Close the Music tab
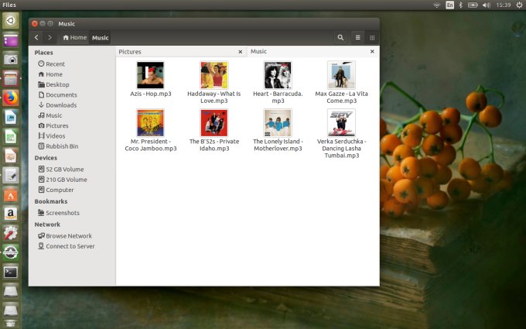This screenshot has width=526, height=329. 372,52
